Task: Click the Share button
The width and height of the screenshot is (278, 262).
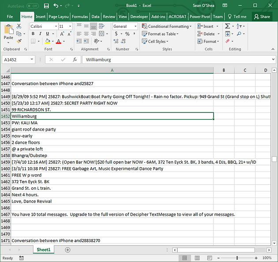Action: click(x=262, y=17)
